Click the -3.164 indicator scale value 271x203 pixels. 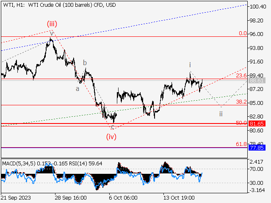[x=257, y=190]
